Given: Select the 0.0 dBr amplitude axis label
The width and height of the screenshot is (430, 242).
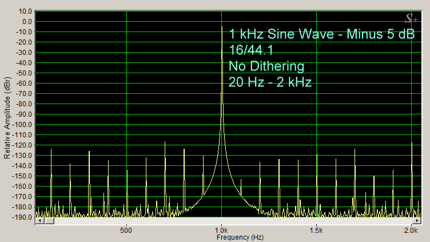Looking at the screenshot, I should (x=26, y=22).
